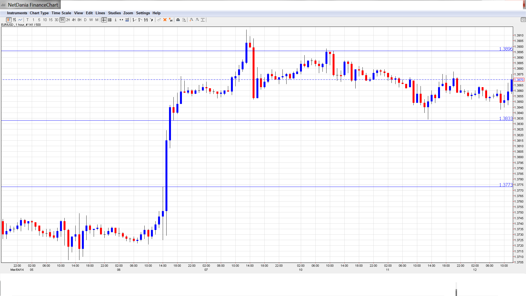
Task: Click the print chart icon
Action: (178, 20)
